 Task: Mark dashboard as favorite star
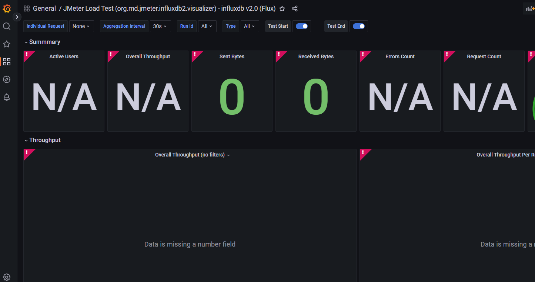click(282, 8)
